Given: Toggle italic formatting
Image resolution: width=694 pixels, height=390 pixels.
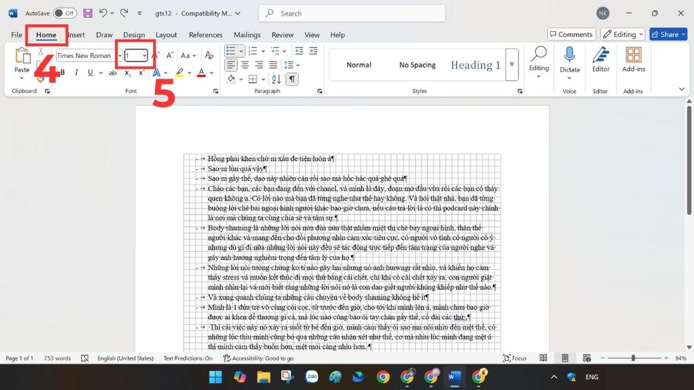Looking at the screenshot, I should point(76,72).
